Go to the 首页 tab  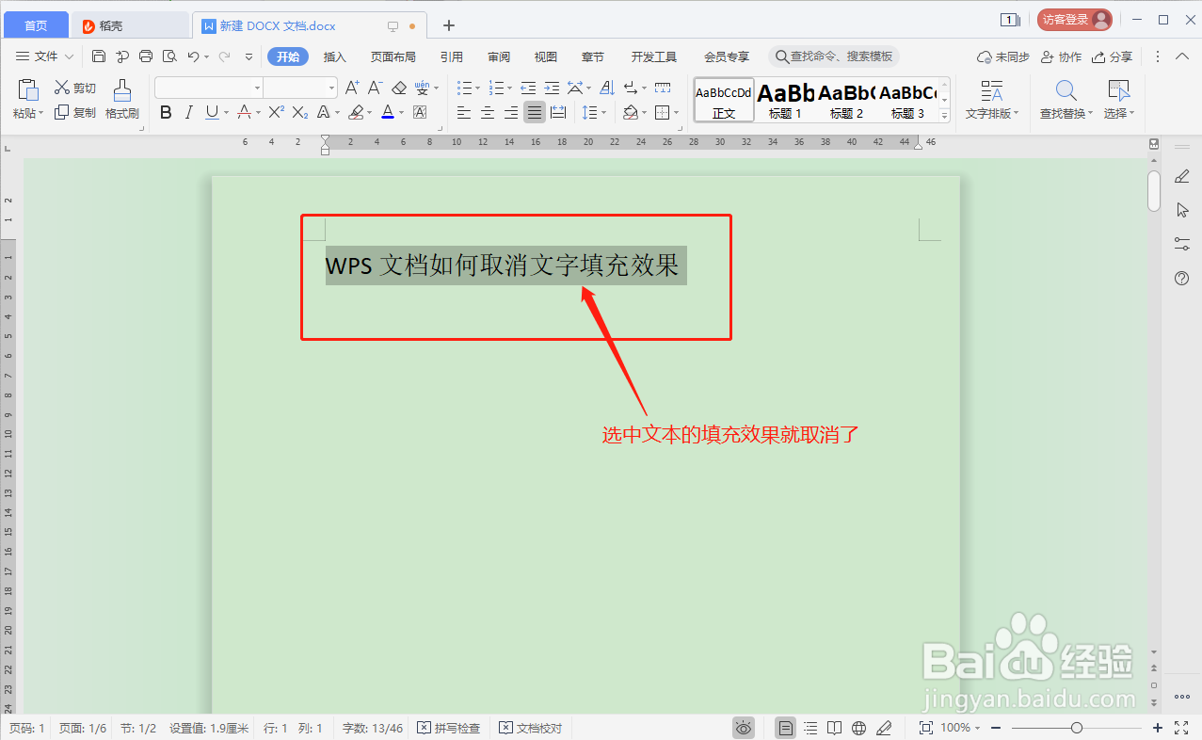click(x=35, y=25)
